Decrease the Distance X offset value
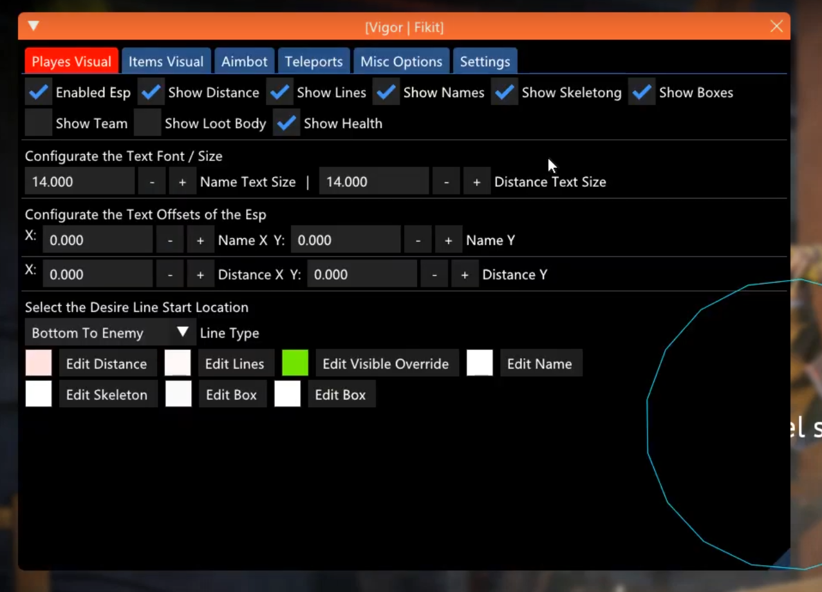This screenshot has height=592, width=822. (x=170, y=275)
